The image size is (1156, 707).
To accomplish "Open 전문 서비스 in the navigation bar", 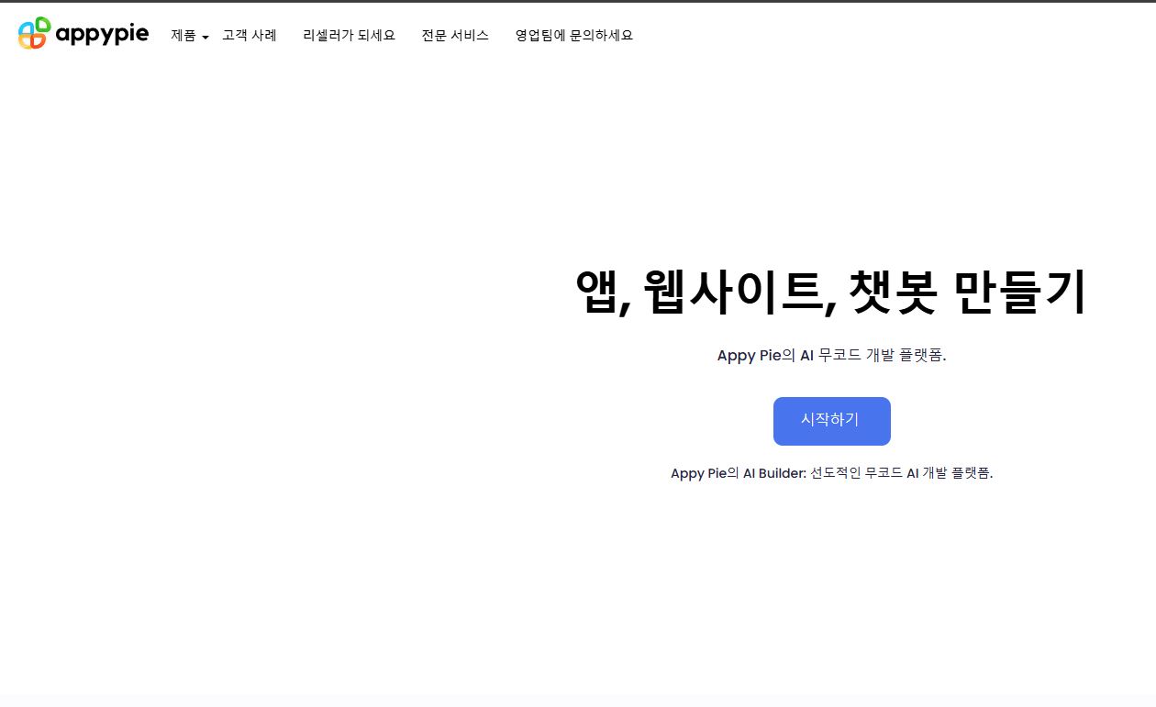I will pos(455,36).
